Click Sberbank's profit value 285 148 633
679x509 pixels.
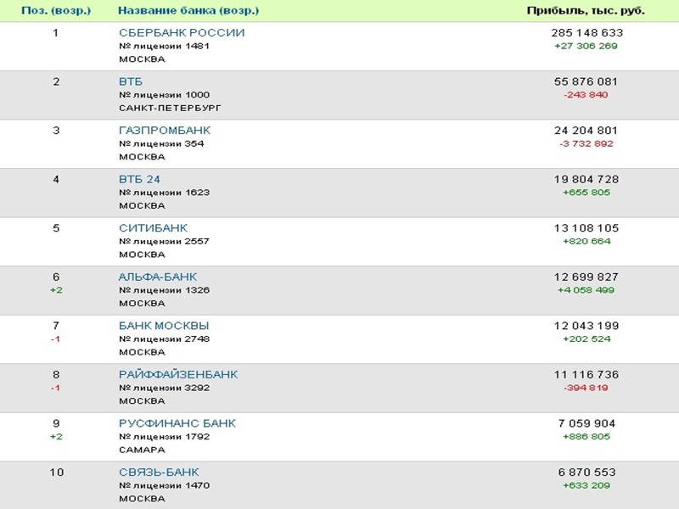click(x=586, y=33)
